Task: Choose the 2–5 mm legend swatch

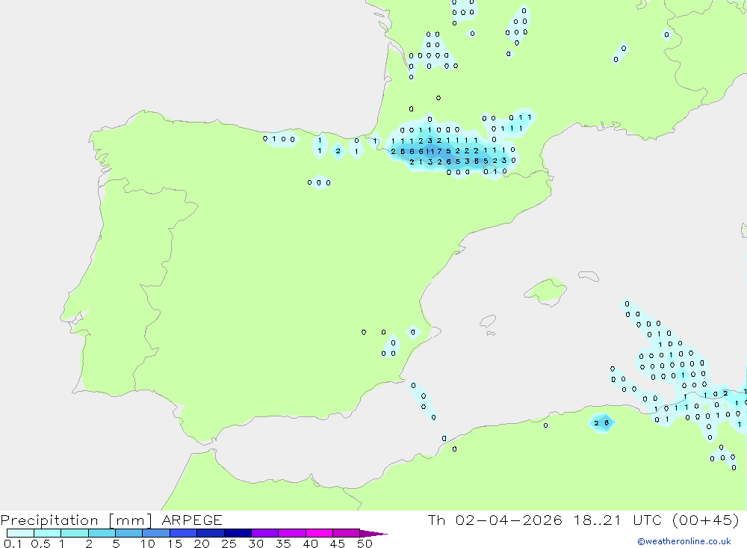Action: coord(102,533)
